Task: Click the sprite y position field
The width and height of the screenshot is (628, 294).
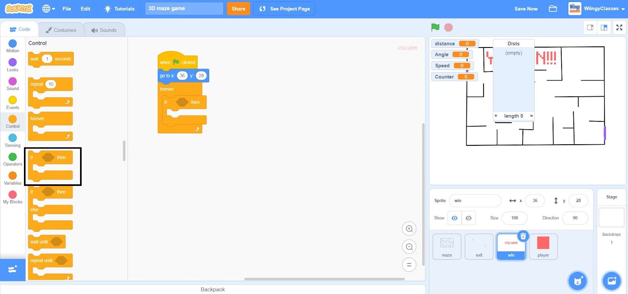Action: pyautogui.click(x=578, y=200)
